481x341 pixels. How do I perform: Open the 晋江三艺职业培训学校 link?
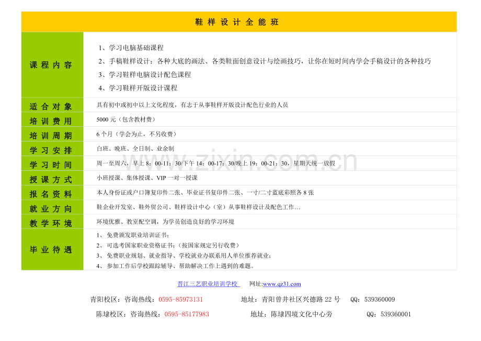pyautogui.click(x=208, y=284)
